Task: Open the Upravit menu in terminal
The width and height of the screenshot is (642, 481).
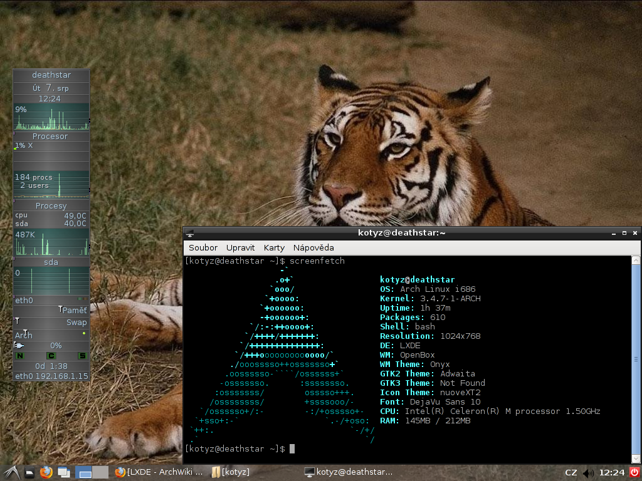Action: [240, 248]
